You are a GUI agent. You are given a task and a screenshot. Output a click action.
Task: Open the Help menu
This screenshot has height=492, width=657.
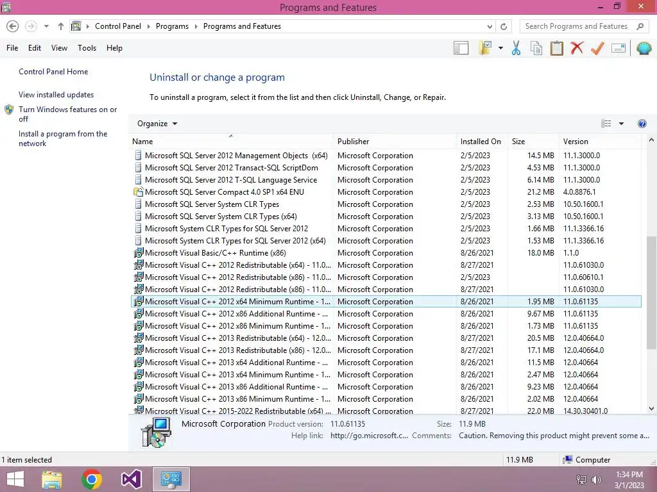pyautogui.click(x=114, y=48)
